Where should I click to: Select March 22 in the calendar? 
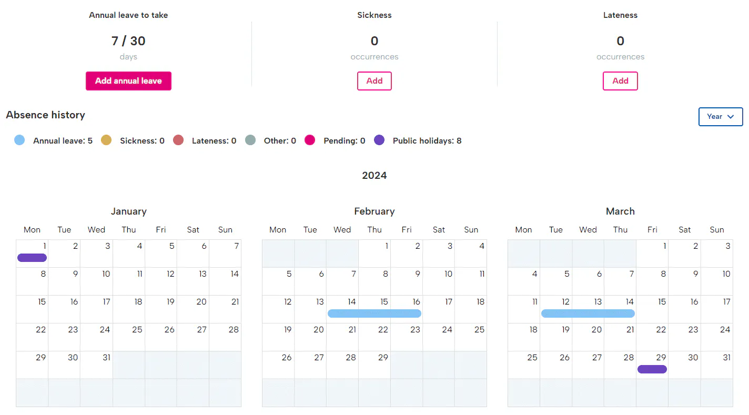point(652,337)
